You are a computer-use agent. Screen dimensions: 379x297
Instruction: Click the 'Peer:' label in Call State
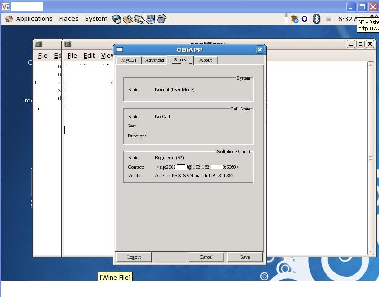[132, 126]
